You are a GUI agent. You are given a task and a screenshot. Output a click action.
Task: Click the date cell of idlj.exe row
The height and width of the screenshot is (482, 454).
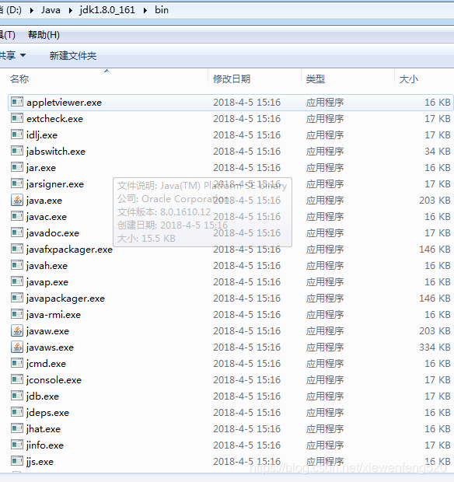pos(247,135)
